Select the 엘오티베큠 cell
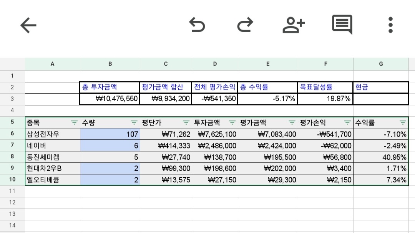This screenshot has height=233, width=415. (53, 180)
